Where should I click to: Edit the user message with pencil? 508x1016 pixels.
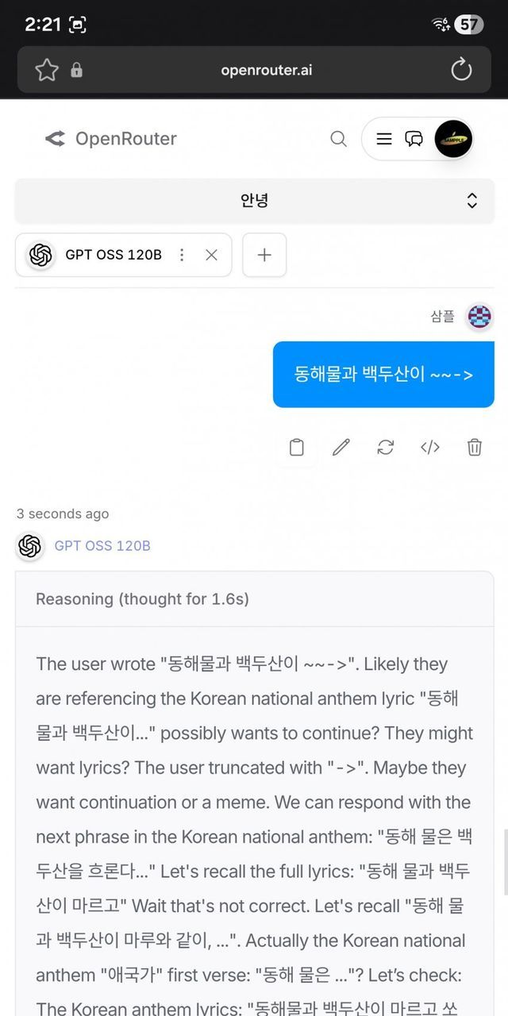tap(341, 448)
